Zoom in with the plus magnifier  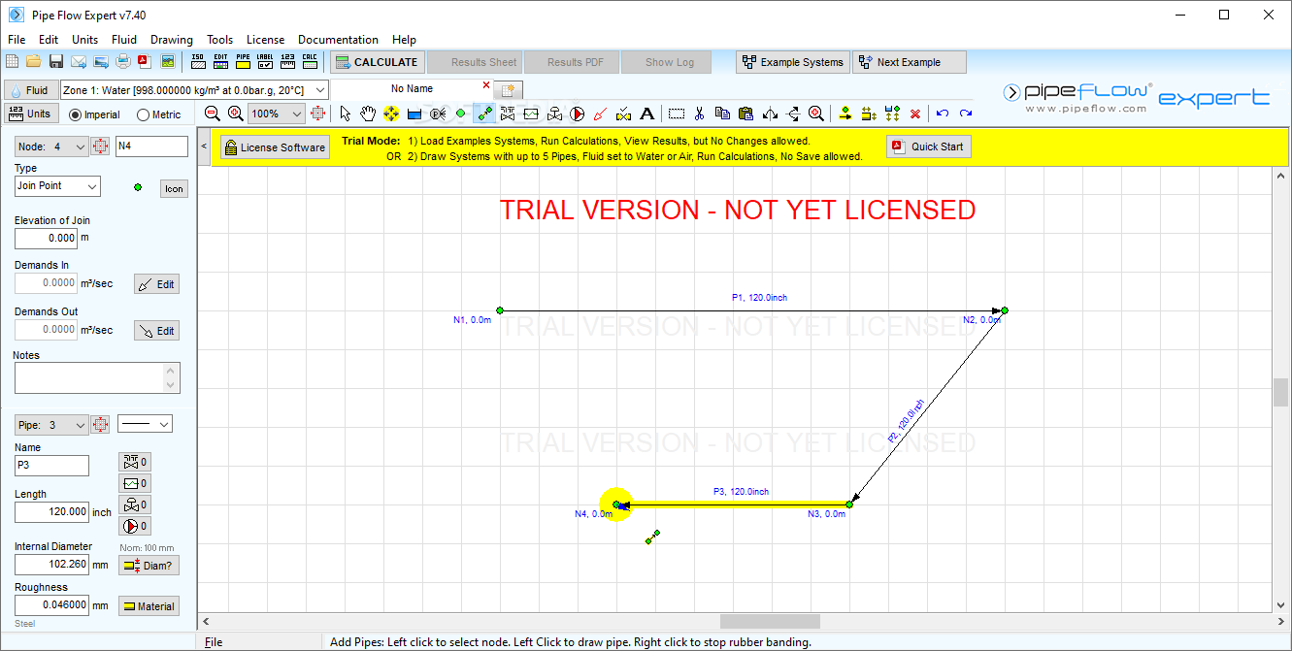[235, 114]
